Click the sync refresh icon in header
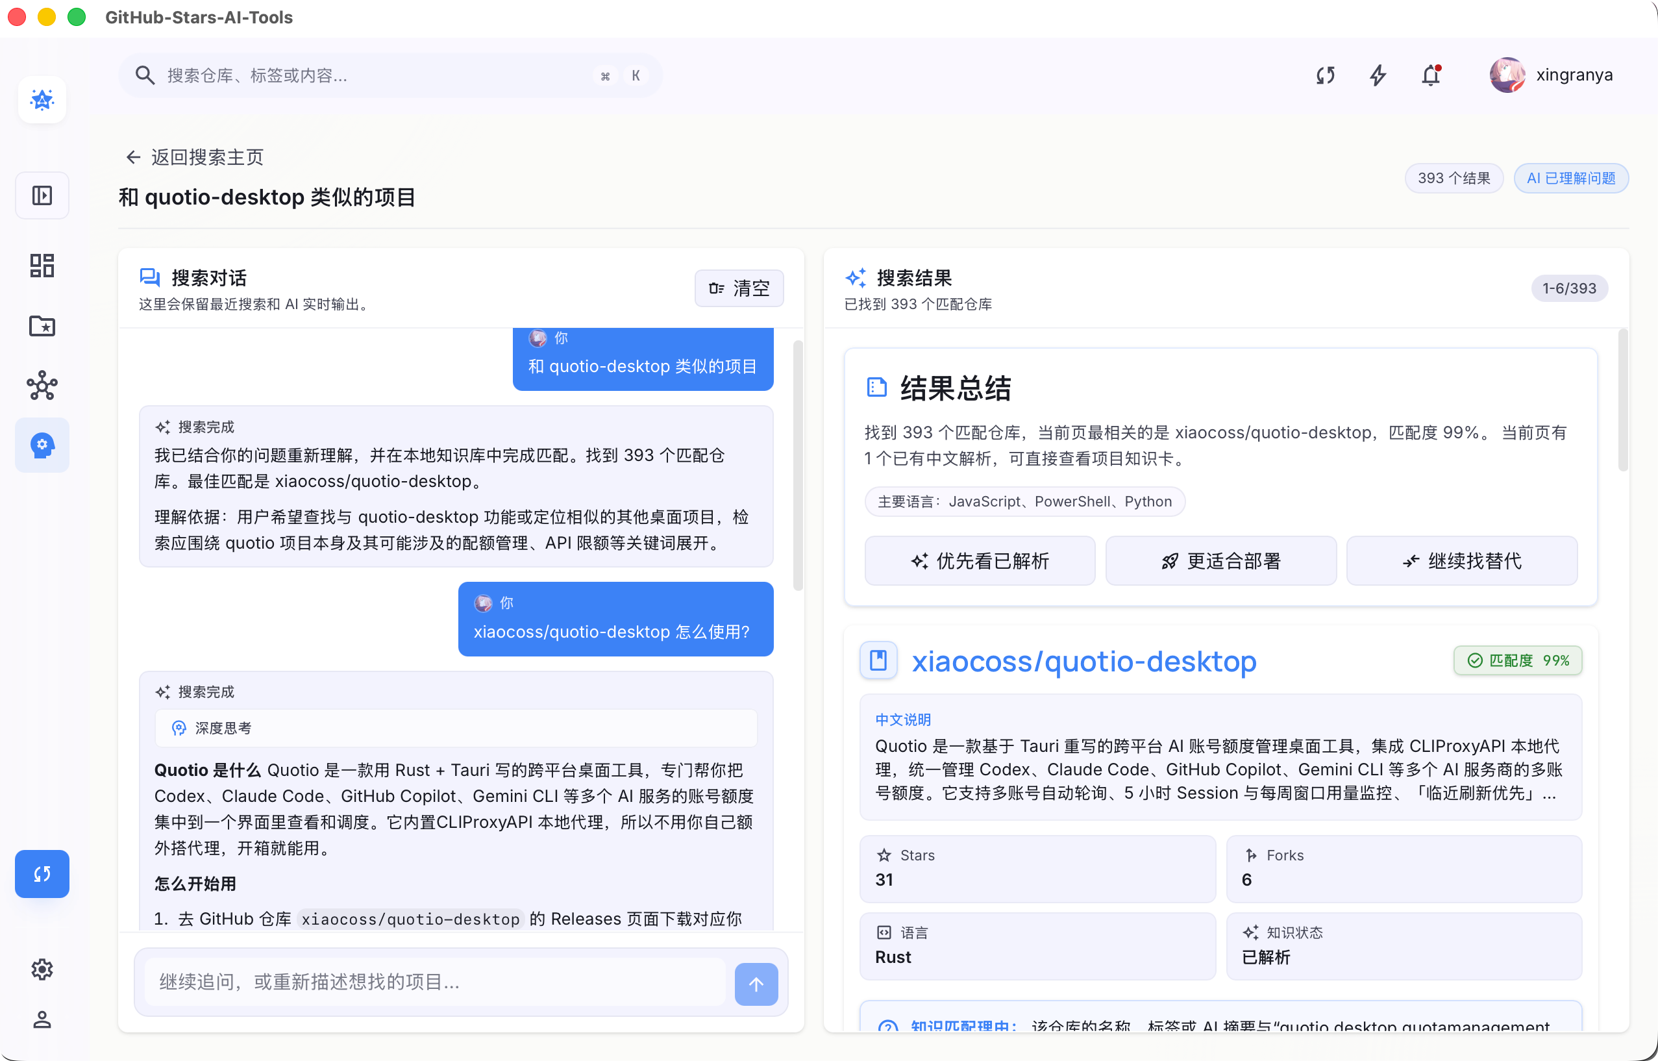The height and width of the screenshot is (1061, 1658). tap(1326, 75)
